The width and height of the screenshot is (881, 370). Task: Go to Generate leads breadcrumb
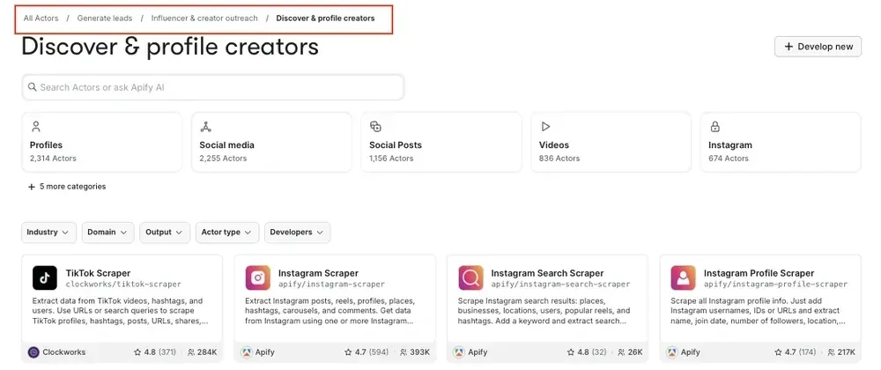pos(105,18)
